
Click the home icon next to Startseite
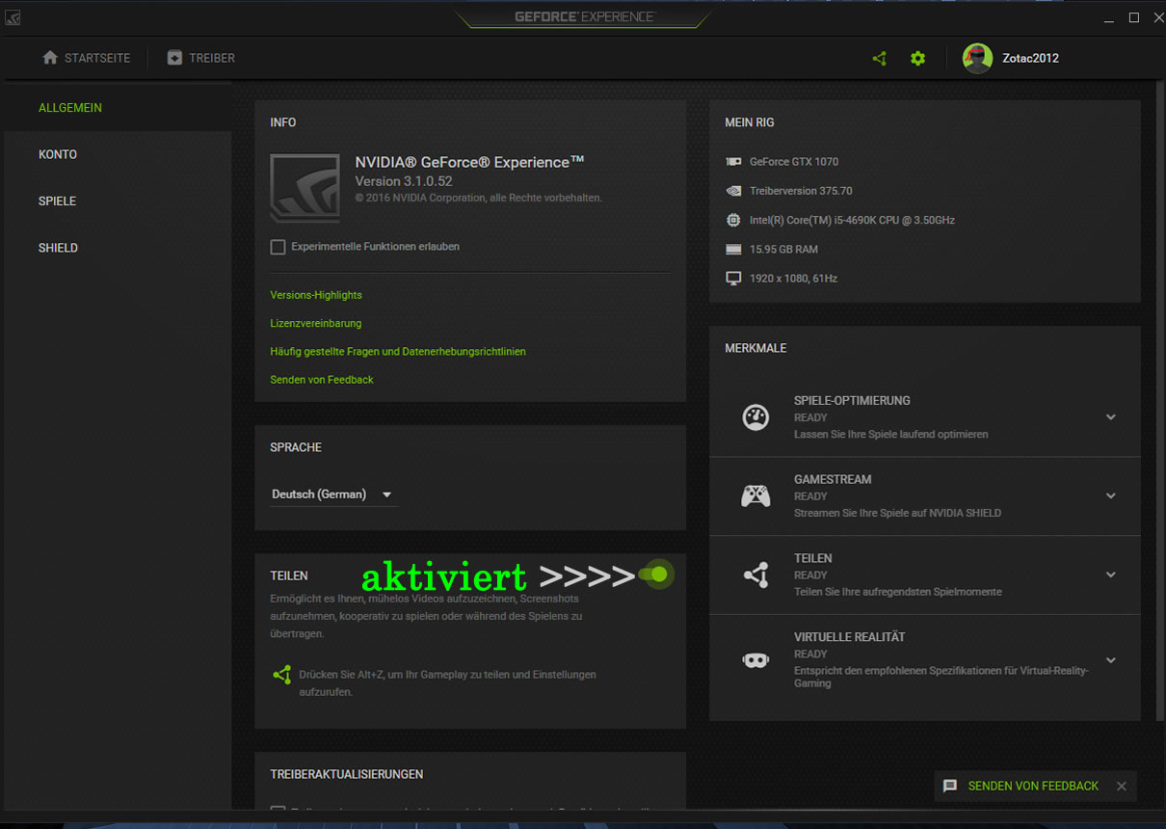click(50, 58)
